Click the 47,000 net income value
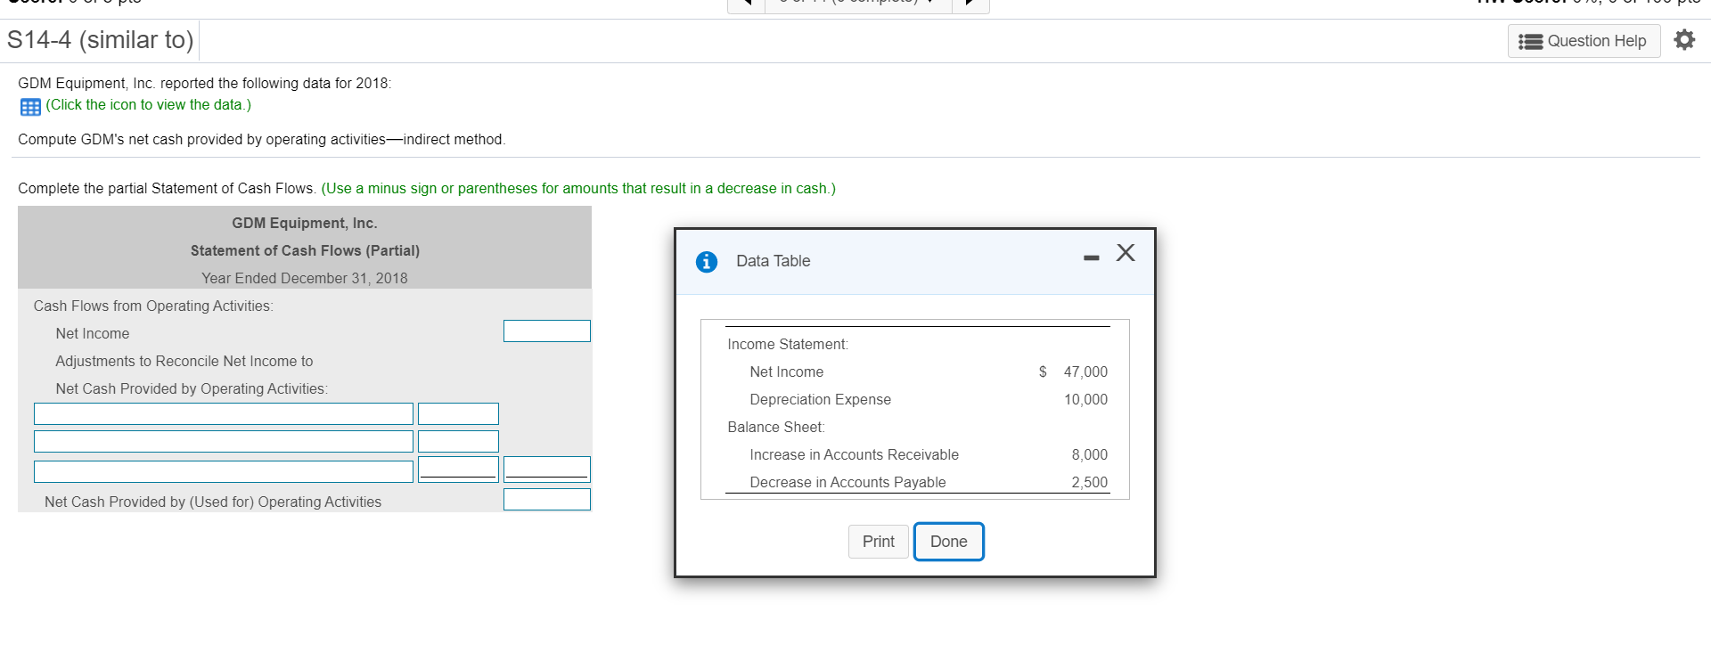The height and width of the screenshot is (645, 1711). click(1085, 372)
